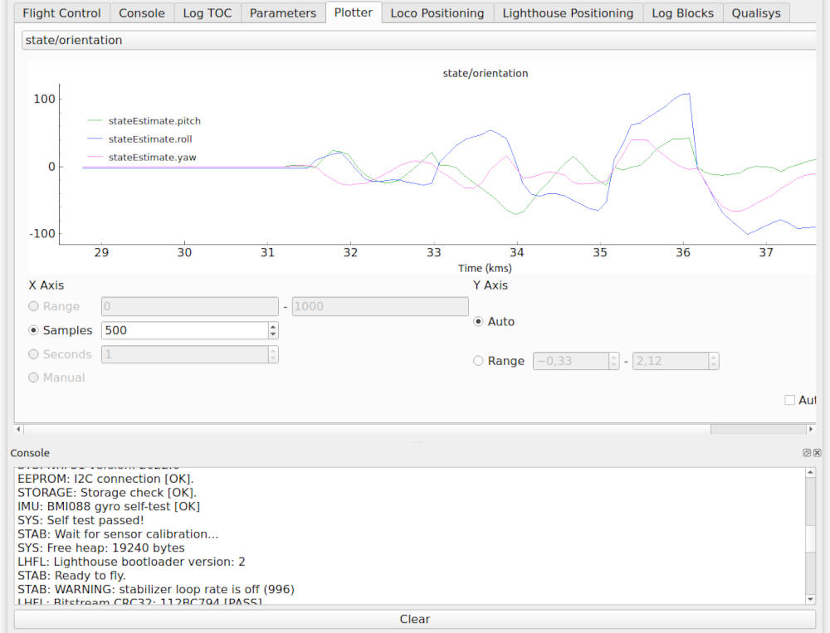The width and height of the screenshot is (830, 633).
Task: Select the Samples radio button
Action: [33, 330]
